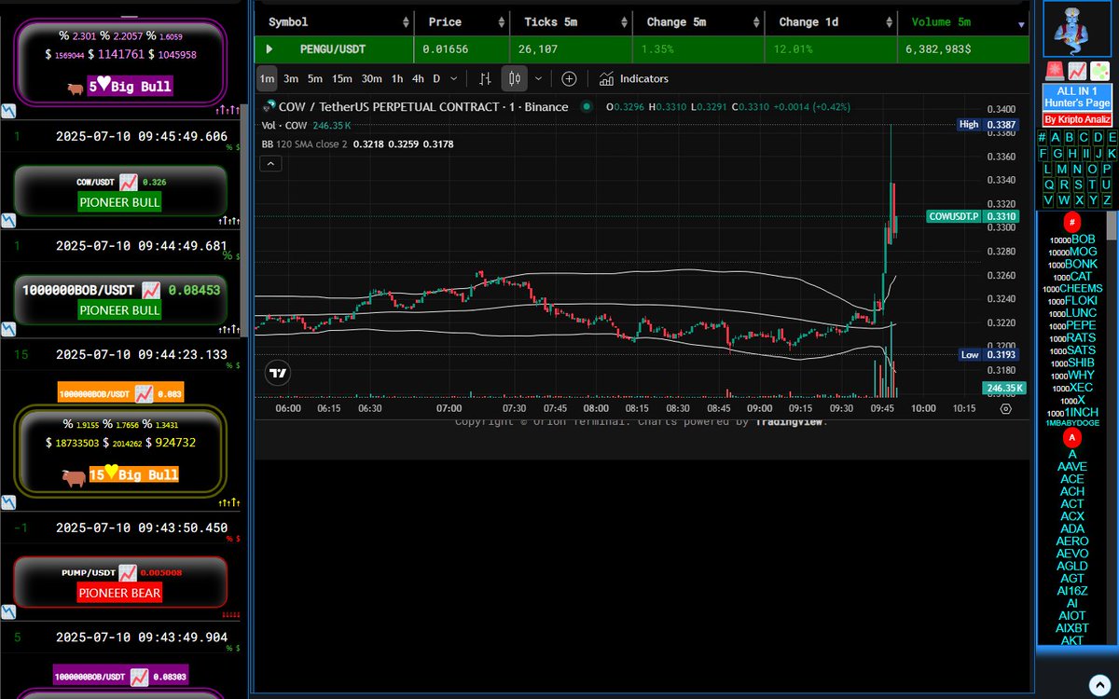Click the compare/add symbol plus icon
Screen dimensions: 1119x699
569,78
